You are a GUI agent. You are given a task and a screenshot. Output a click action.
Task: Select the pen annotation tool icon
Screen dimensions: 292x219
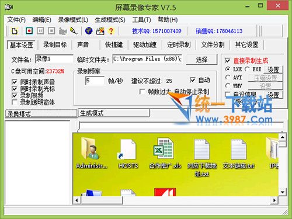coord(74,31)
